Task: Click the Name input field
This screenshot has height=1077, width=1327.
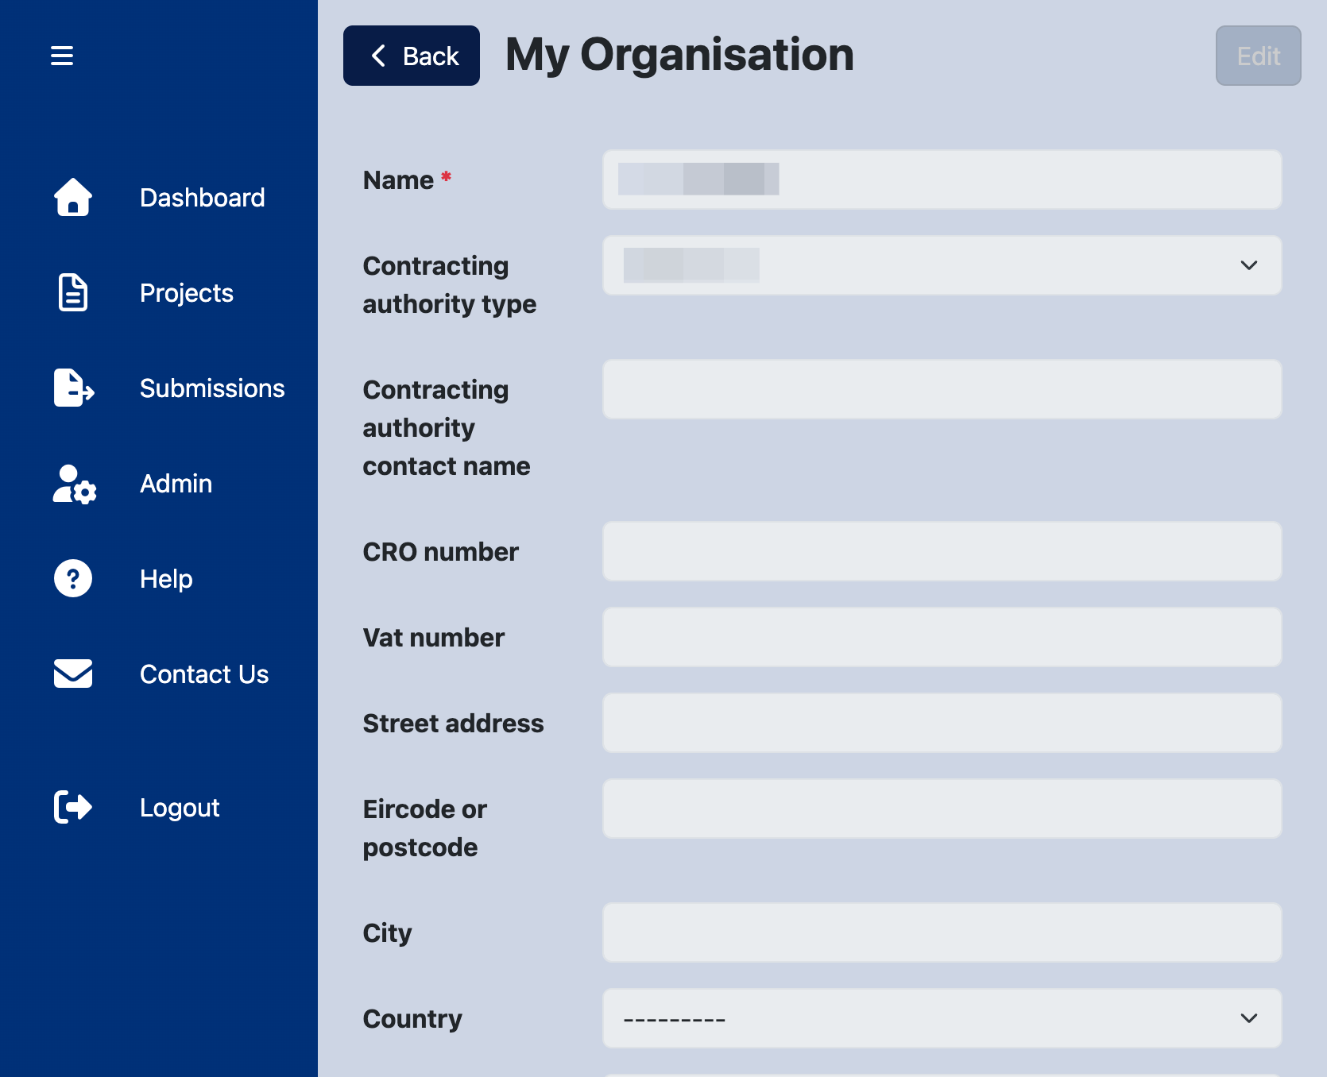Action: (942, 179)
